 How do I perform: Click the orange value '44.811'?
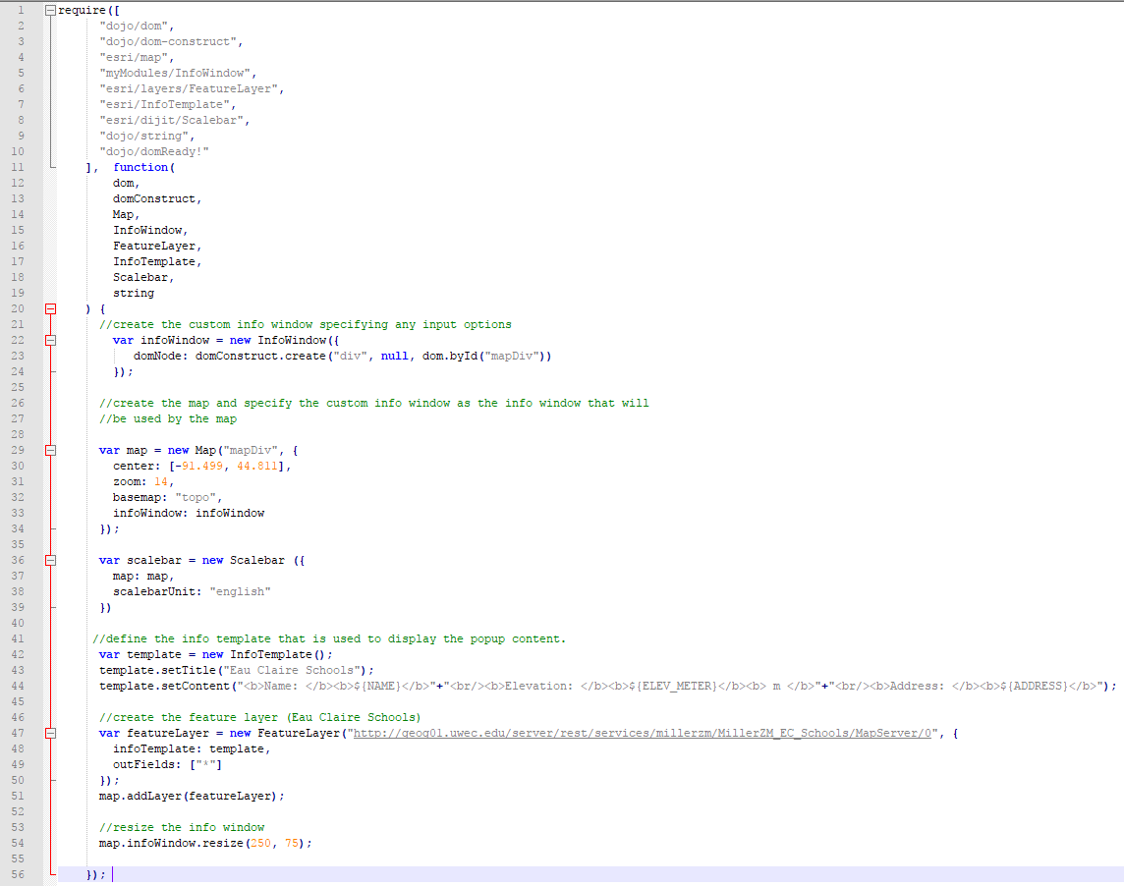(x=256, y=466)
